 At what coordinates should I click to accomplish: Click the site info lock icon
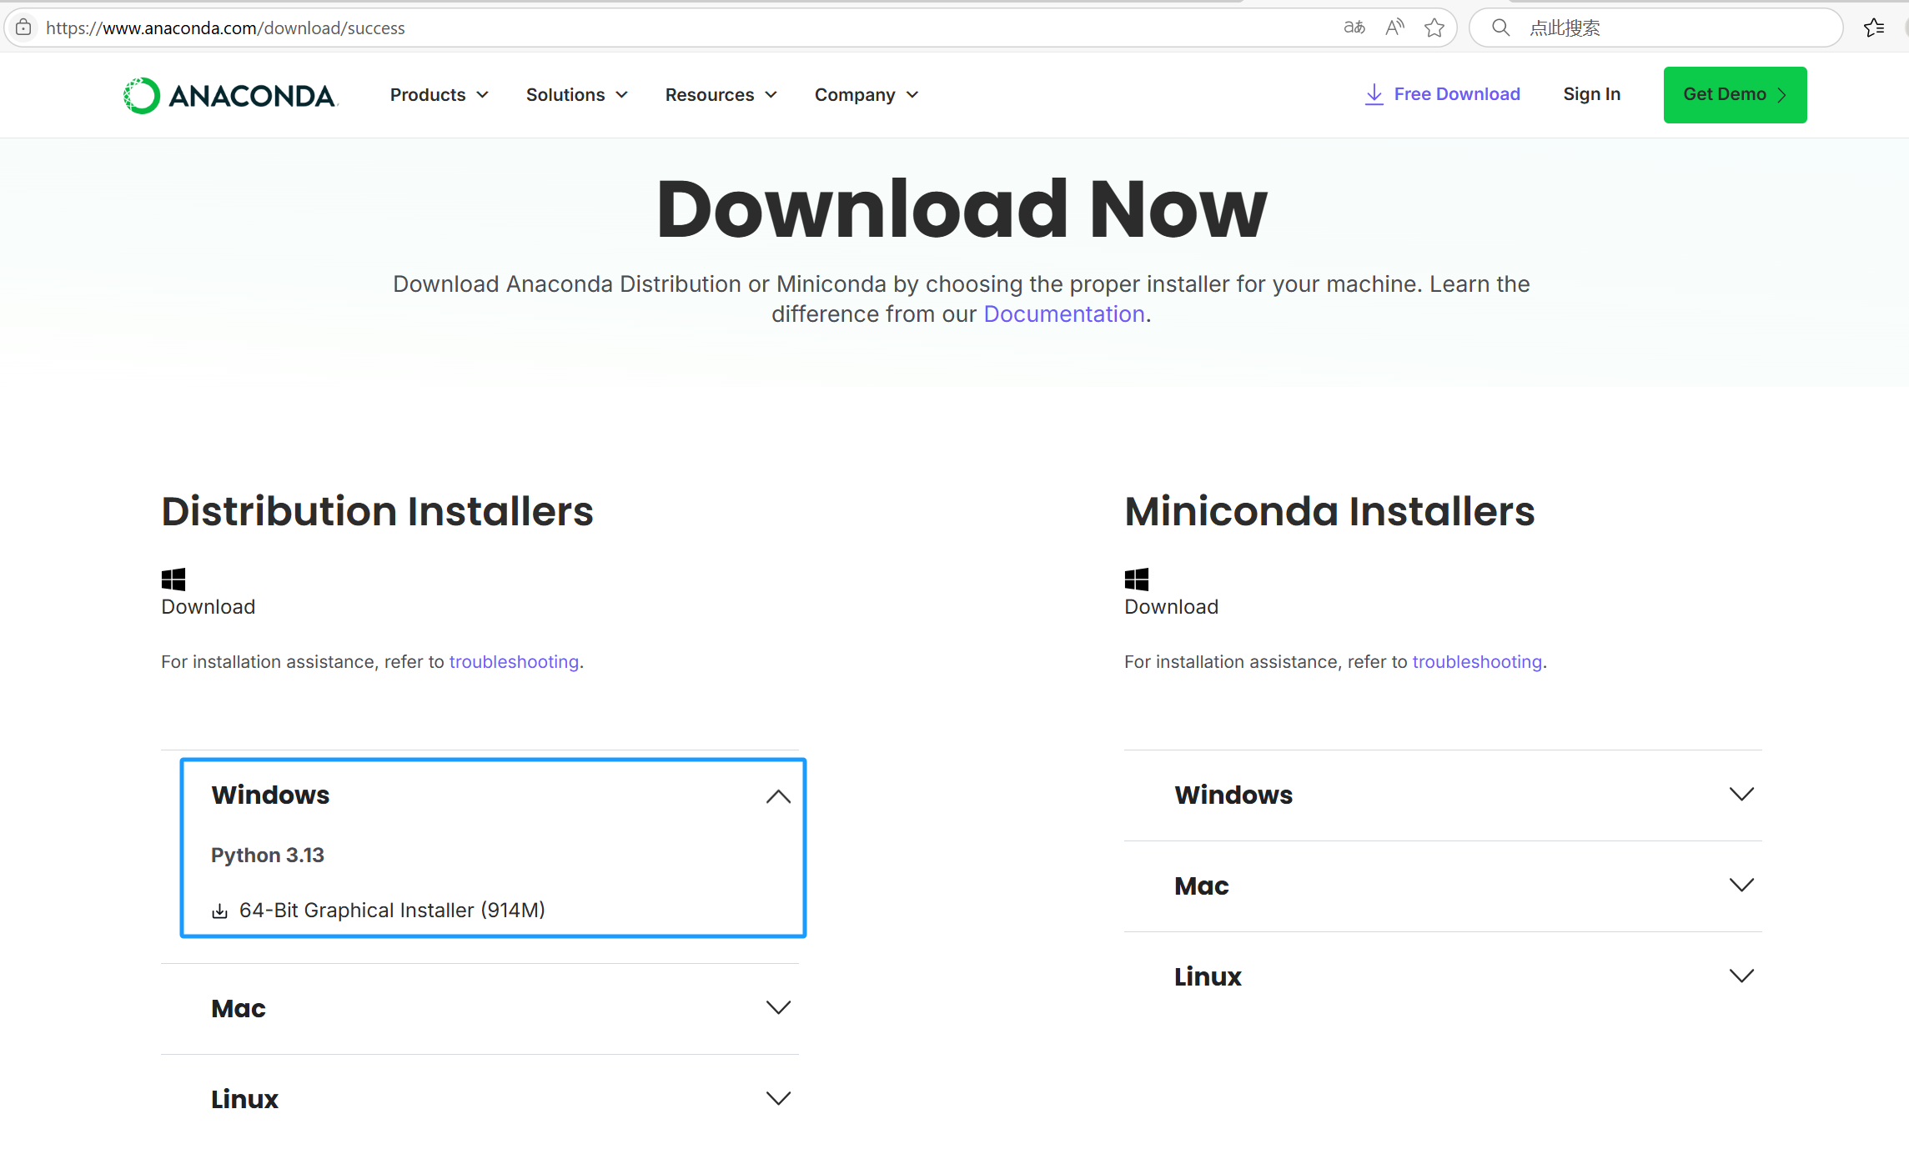click(24, 28)
